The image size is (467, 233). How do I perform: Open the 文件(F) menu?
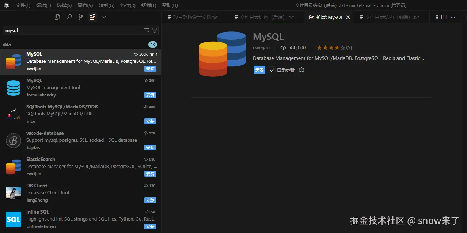(x=23, y=5)
